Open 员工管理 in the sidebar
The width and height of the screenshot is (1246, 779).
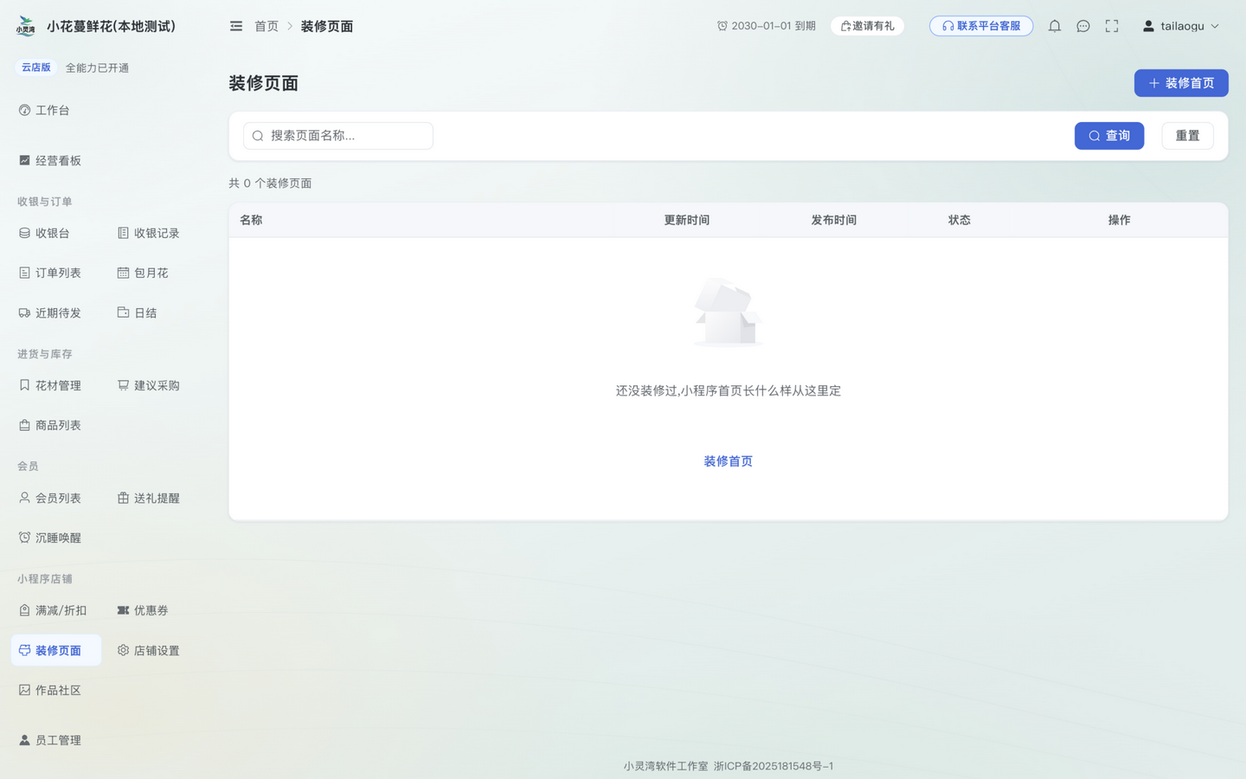point(56,740)
